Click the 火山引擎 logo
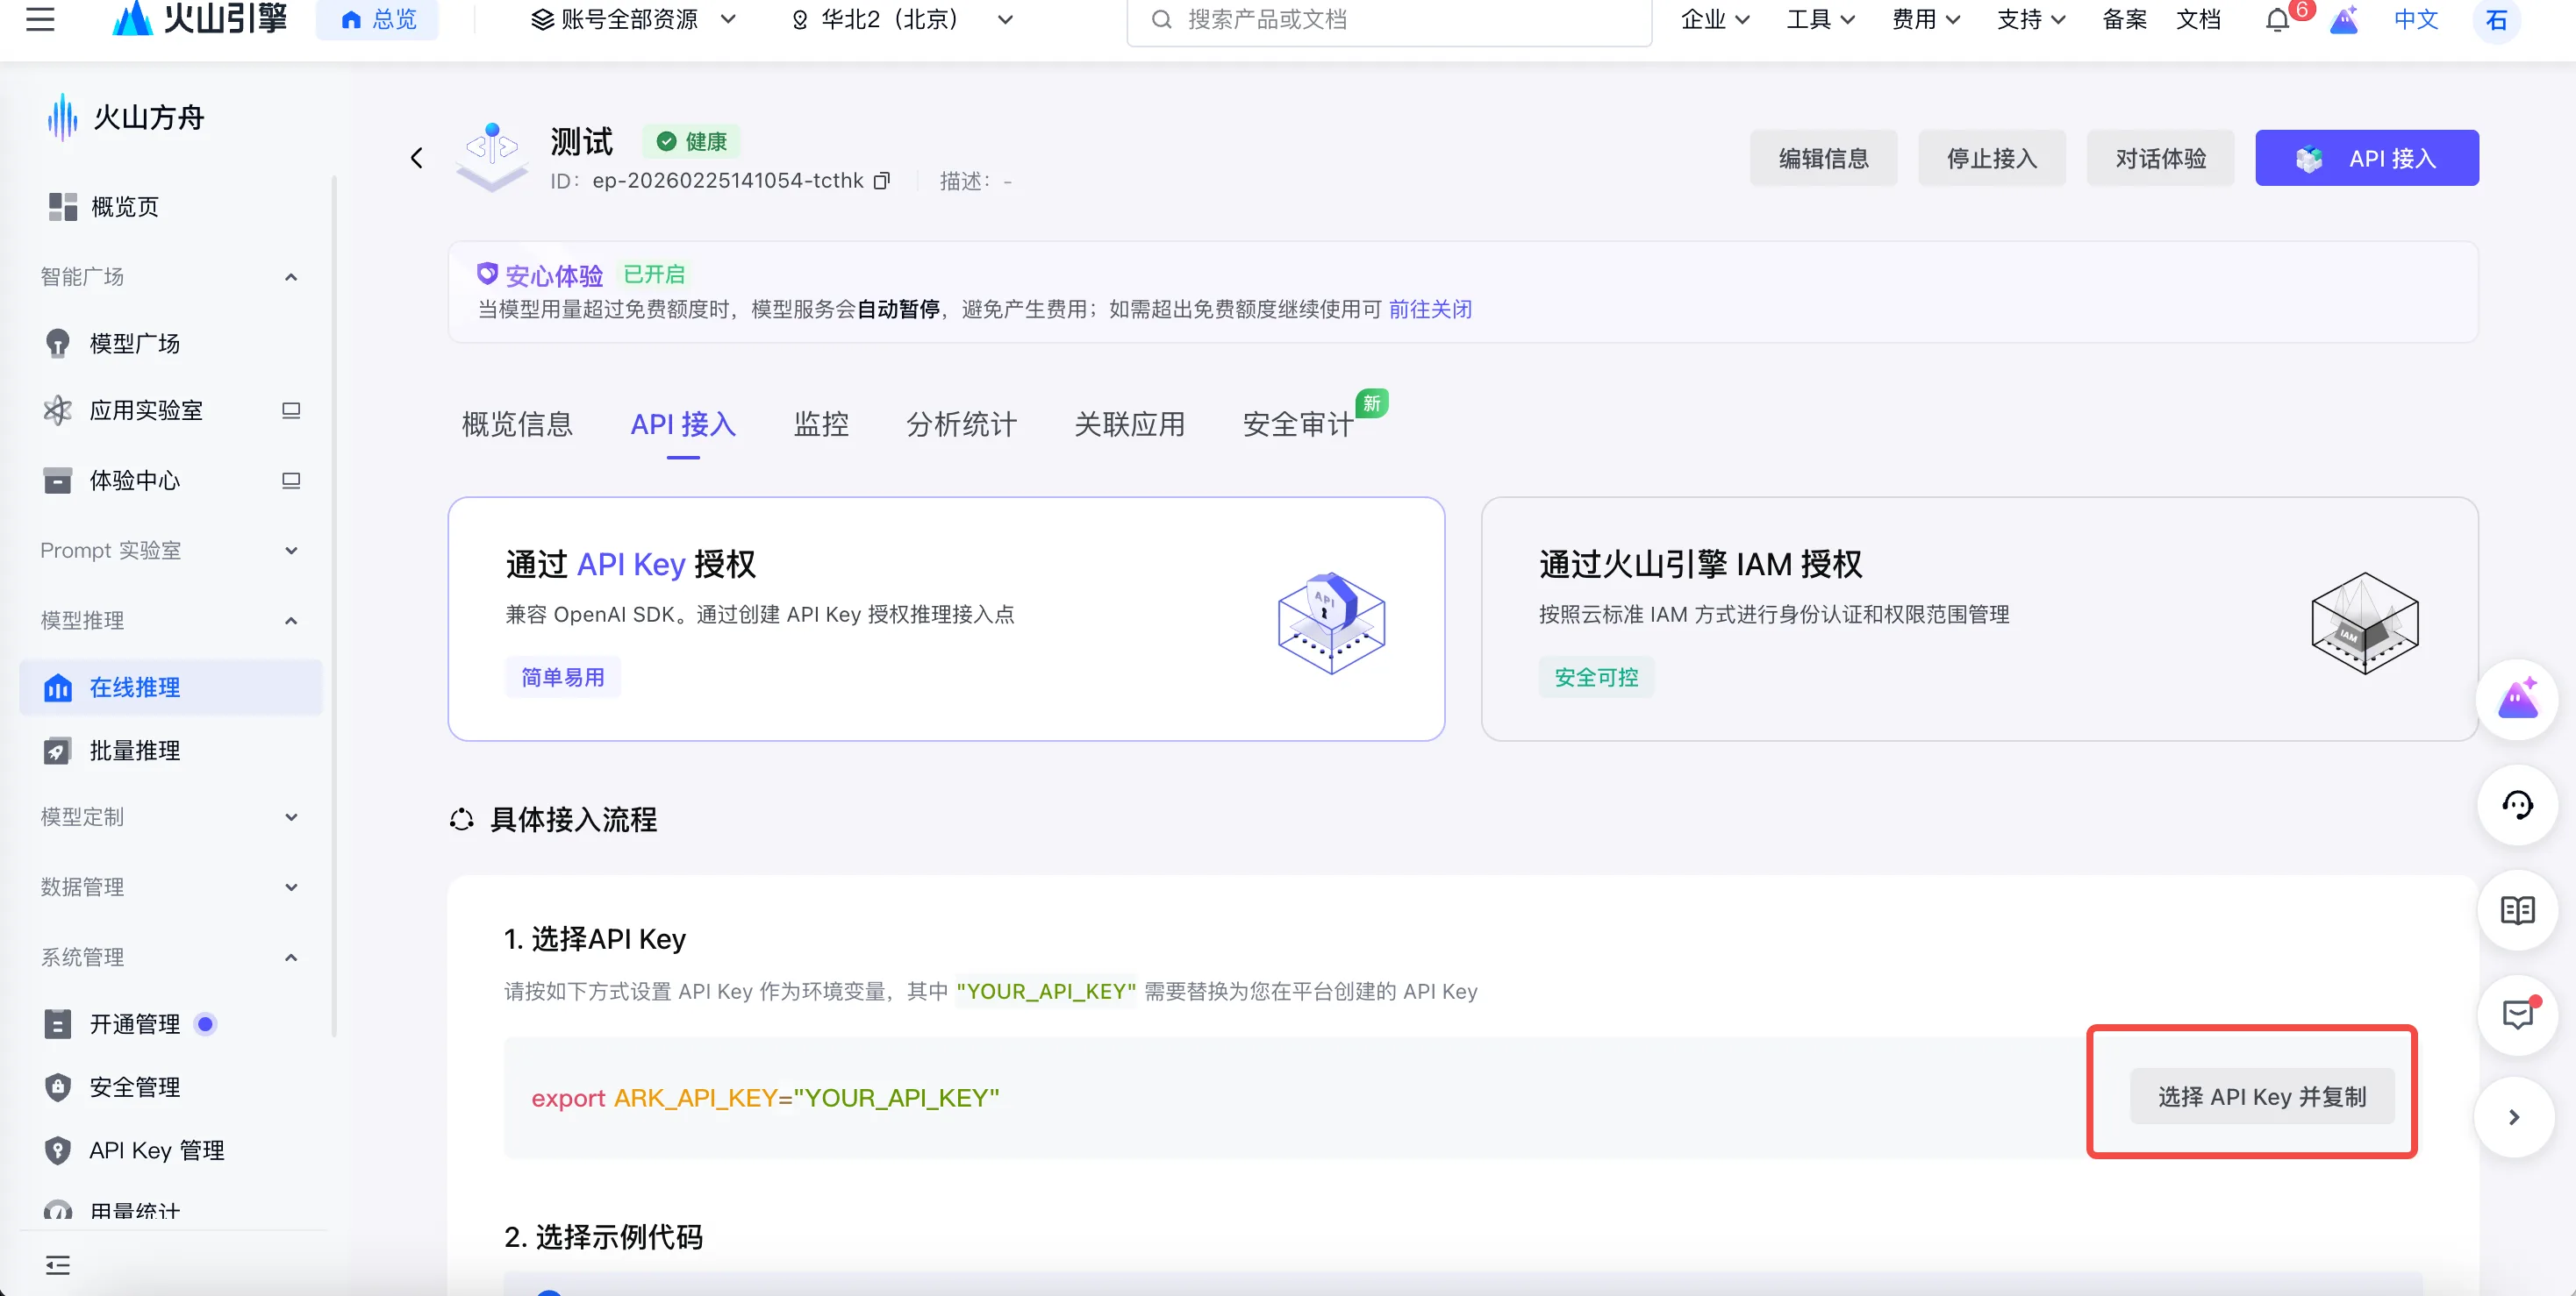Viewport: 2576px width, 1296px height. pyautogui.click(x=200, y=18)
